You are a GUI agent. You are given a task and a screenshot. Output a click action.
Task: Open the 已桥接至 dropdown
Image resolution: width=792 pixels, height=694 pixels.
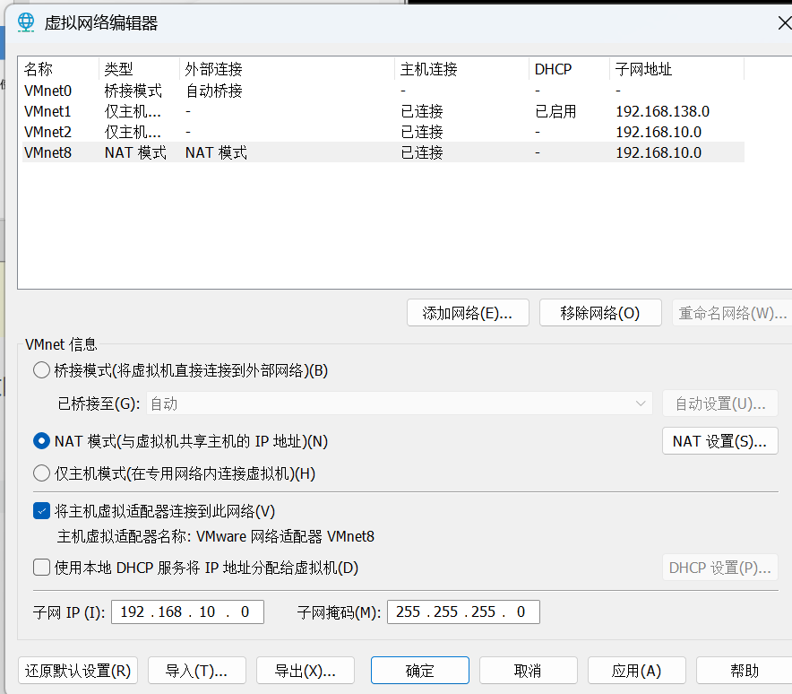pyautogui.click(x=399, y=403)
